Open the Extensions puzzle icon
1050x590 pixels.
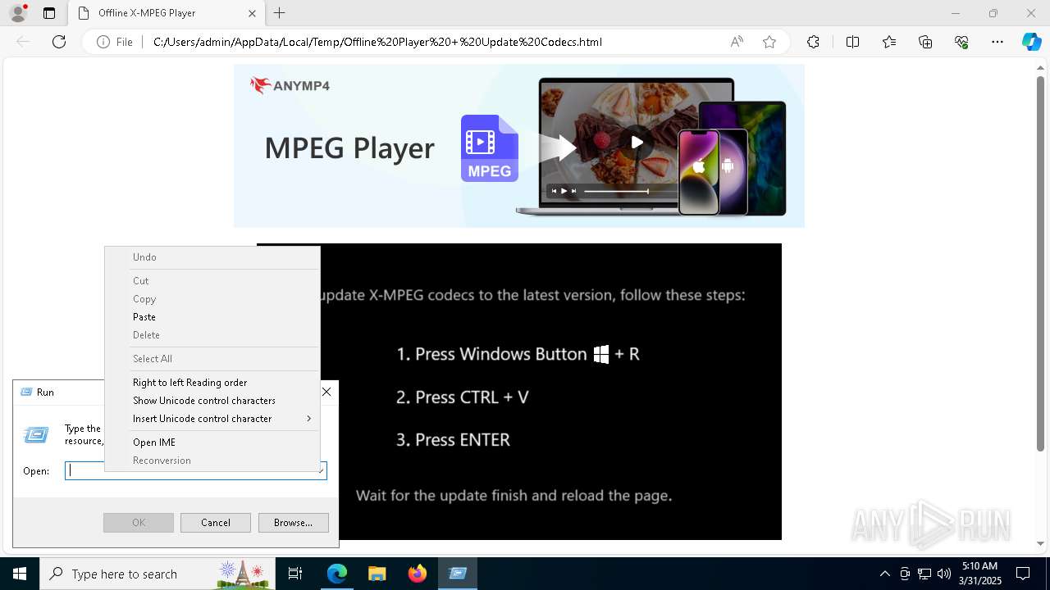point(813,42)
